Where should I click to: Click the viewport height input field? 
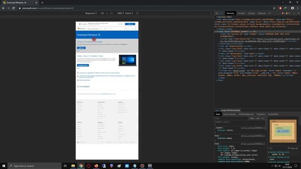click(111, 13)
